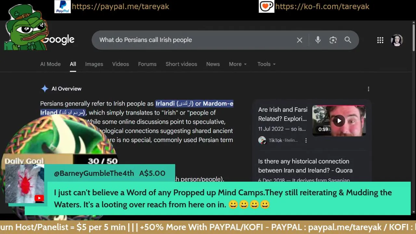The image size is (416, 234).
Task: Open AI Overview three-dot options menu
Action: click(368, 89)
